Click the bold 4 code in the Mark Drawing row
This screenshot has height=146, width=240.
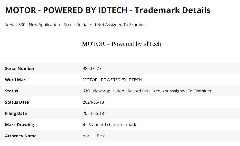point(84,125)
